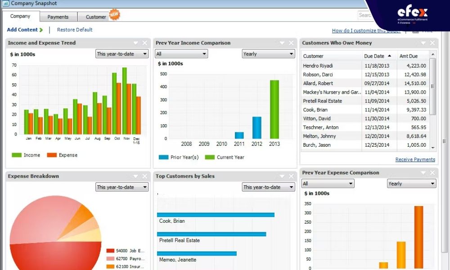This screenshot has width=450, height=270.
Task: Select the Hendro Riyadi customer row
Action: [365, 66]
